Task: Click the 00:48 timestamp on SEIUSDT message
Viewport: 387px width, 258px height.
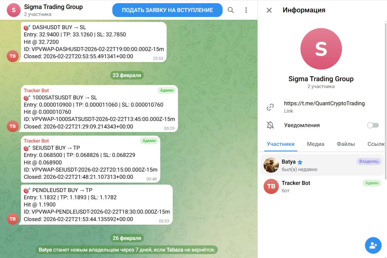Action: click(152, 179)
